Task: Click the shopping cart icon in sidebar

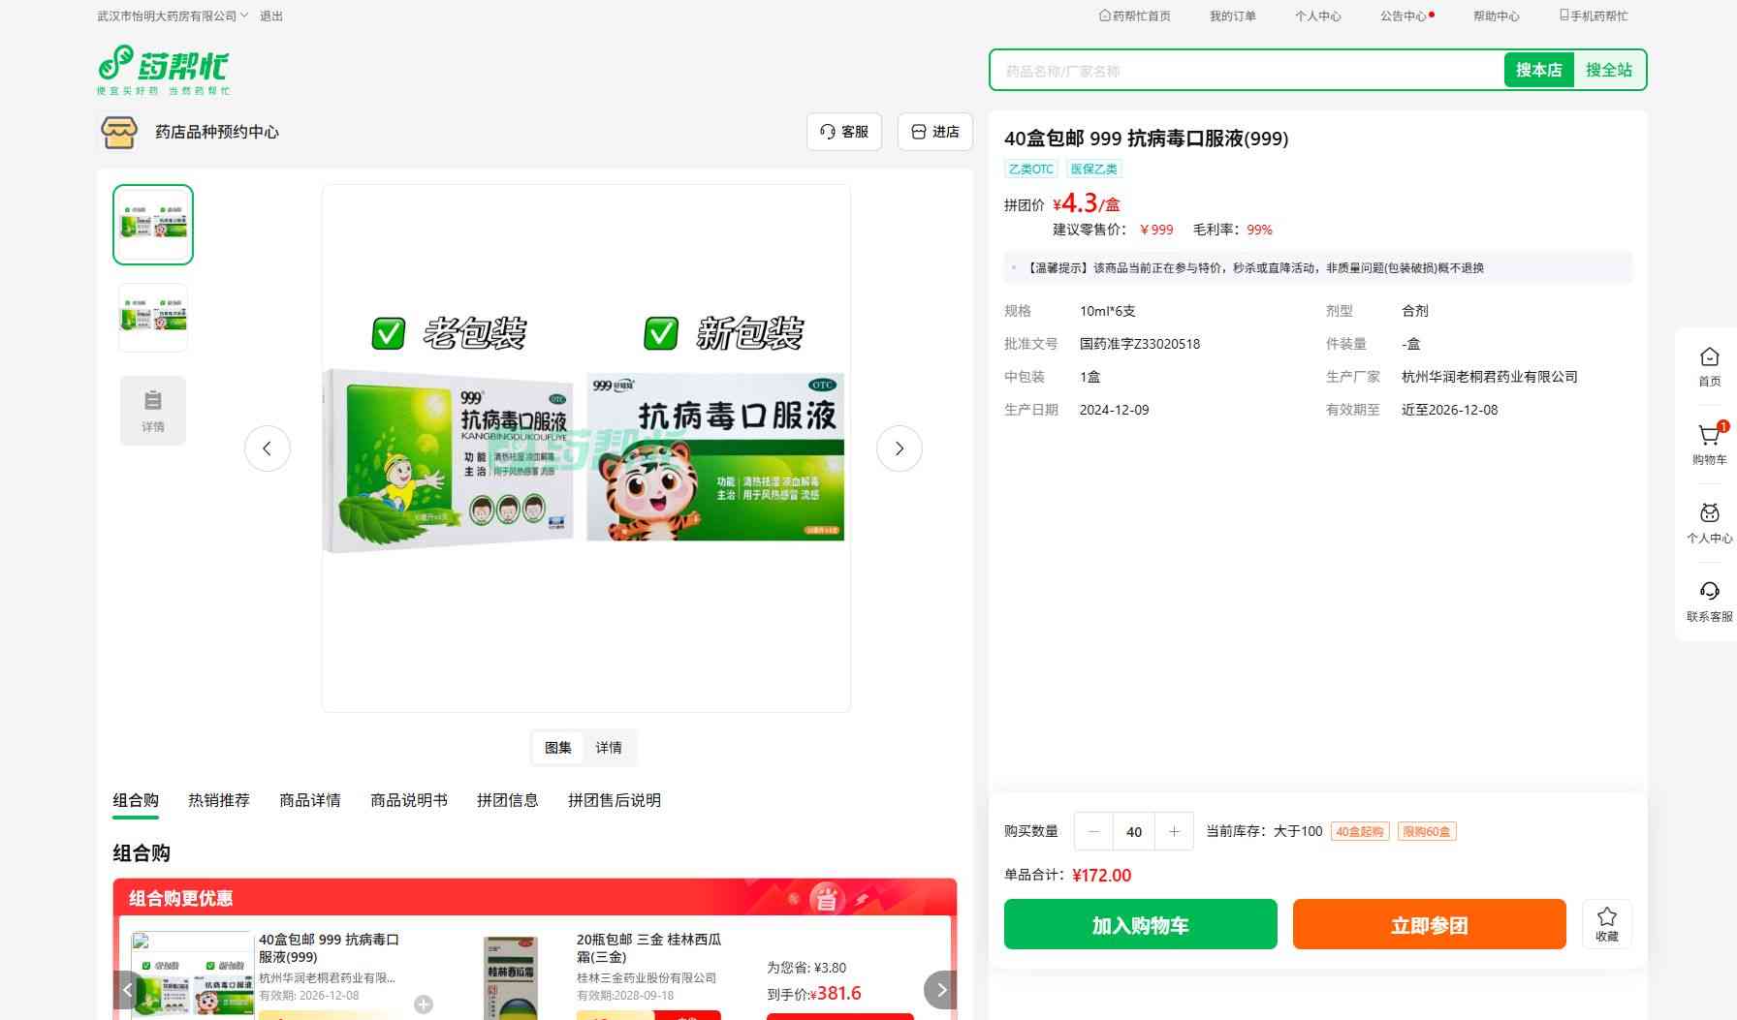Action: click(1709, 437)
